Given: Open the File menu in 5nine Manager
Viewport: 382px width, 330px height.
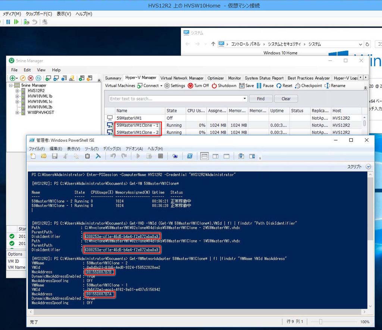Looking at the screenshot, I should [15, 70].
